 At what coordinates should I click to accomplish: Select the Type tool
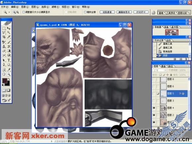9,60
